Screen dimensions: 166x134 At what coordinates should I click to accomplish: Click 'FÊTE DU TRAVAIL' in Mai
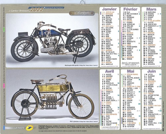[132, 74]
